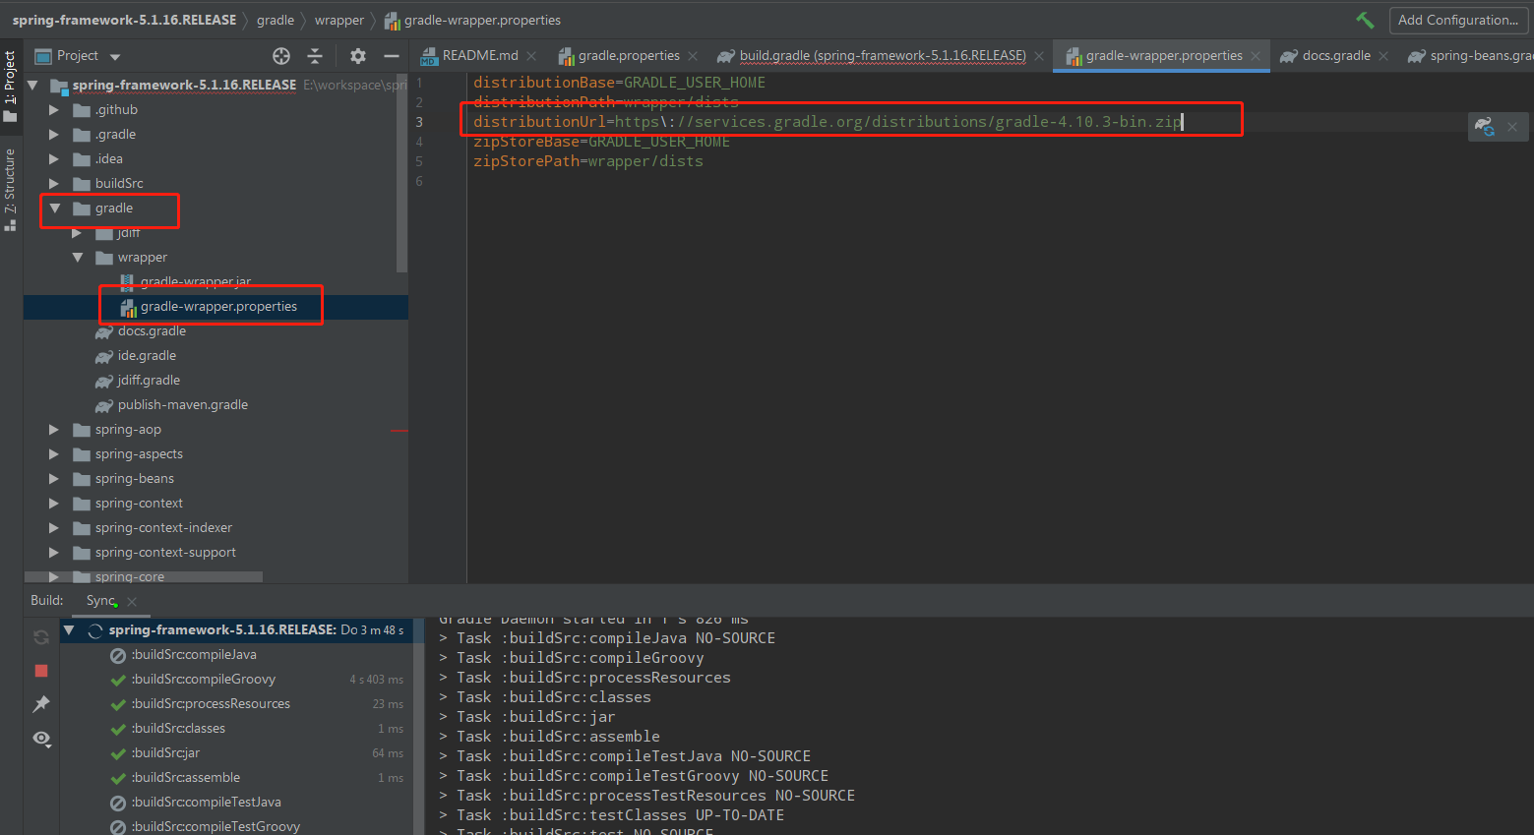
Task: Expand the .gradle folder
Action: tap(54, 135)
